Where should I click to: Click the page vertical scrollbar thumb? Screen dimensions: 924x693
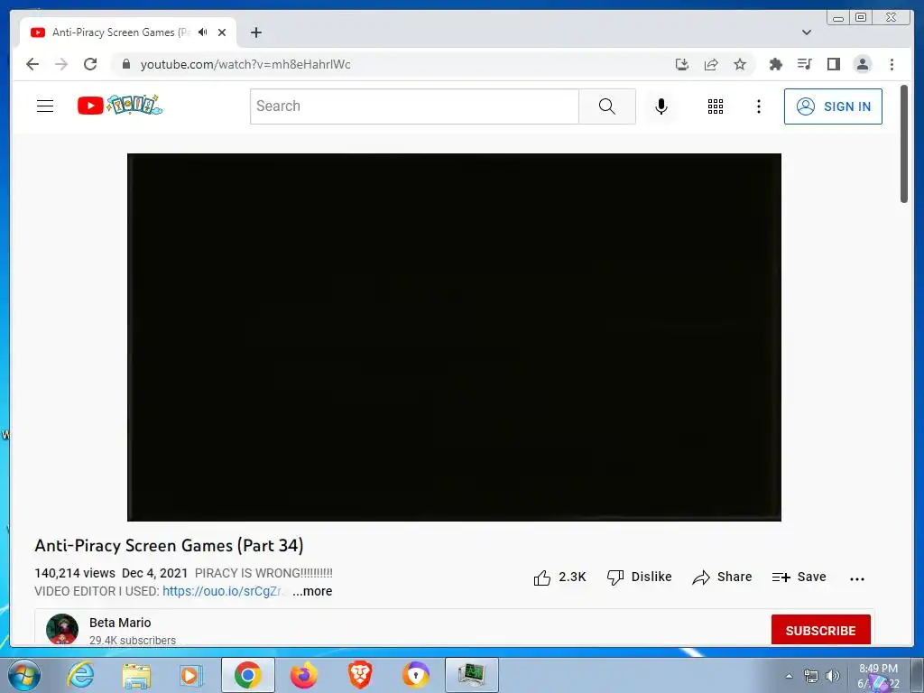point(904,143)
